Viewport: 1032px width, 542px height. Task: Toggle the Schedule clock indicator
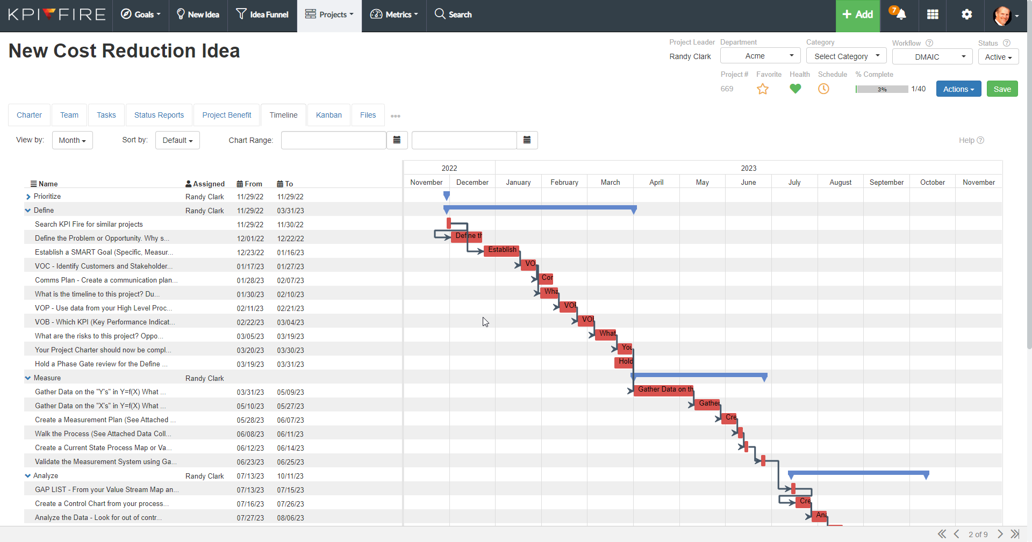coord(823,89)
